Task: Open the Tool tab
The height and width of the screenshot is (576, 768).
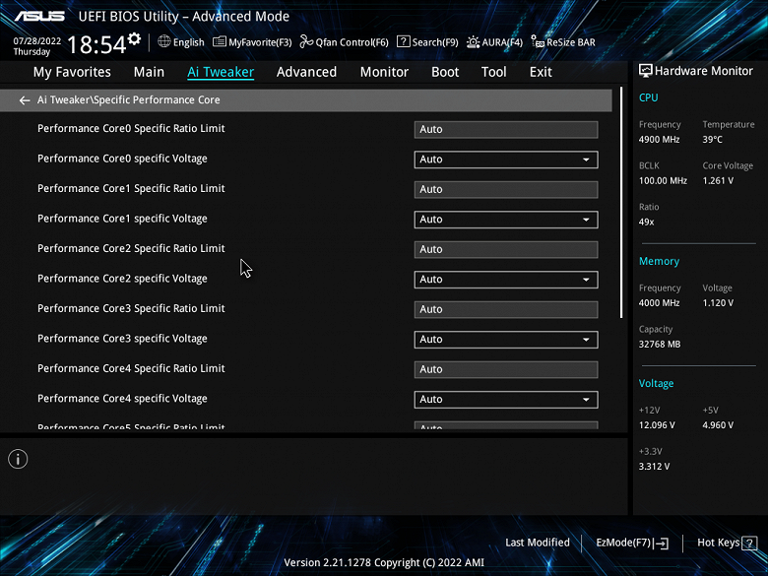Action: pos(493,72)
